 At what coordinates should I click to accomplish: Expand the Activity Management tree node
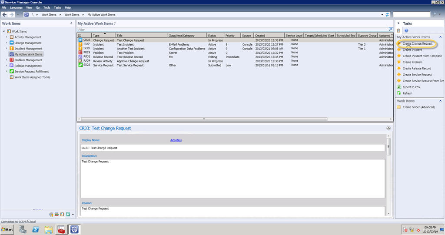(7, 37)
